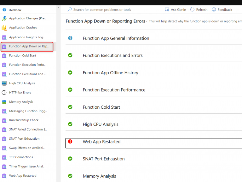Click the Memory Analysis sidebar icon
The width and height of the screenshot is (242, 182).
click(x=4, y=102)
